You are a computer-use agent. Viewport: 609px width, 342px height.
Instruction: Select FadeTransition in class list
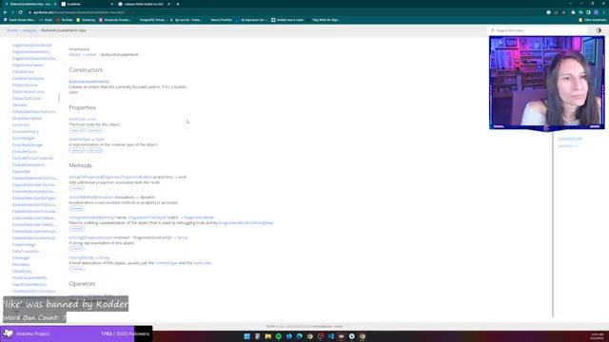coord(26,251)
